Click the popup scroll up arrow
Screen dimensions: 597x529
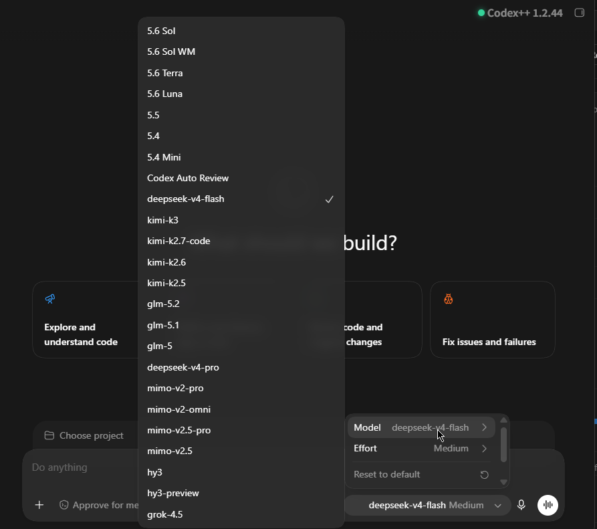click(503, 420)
